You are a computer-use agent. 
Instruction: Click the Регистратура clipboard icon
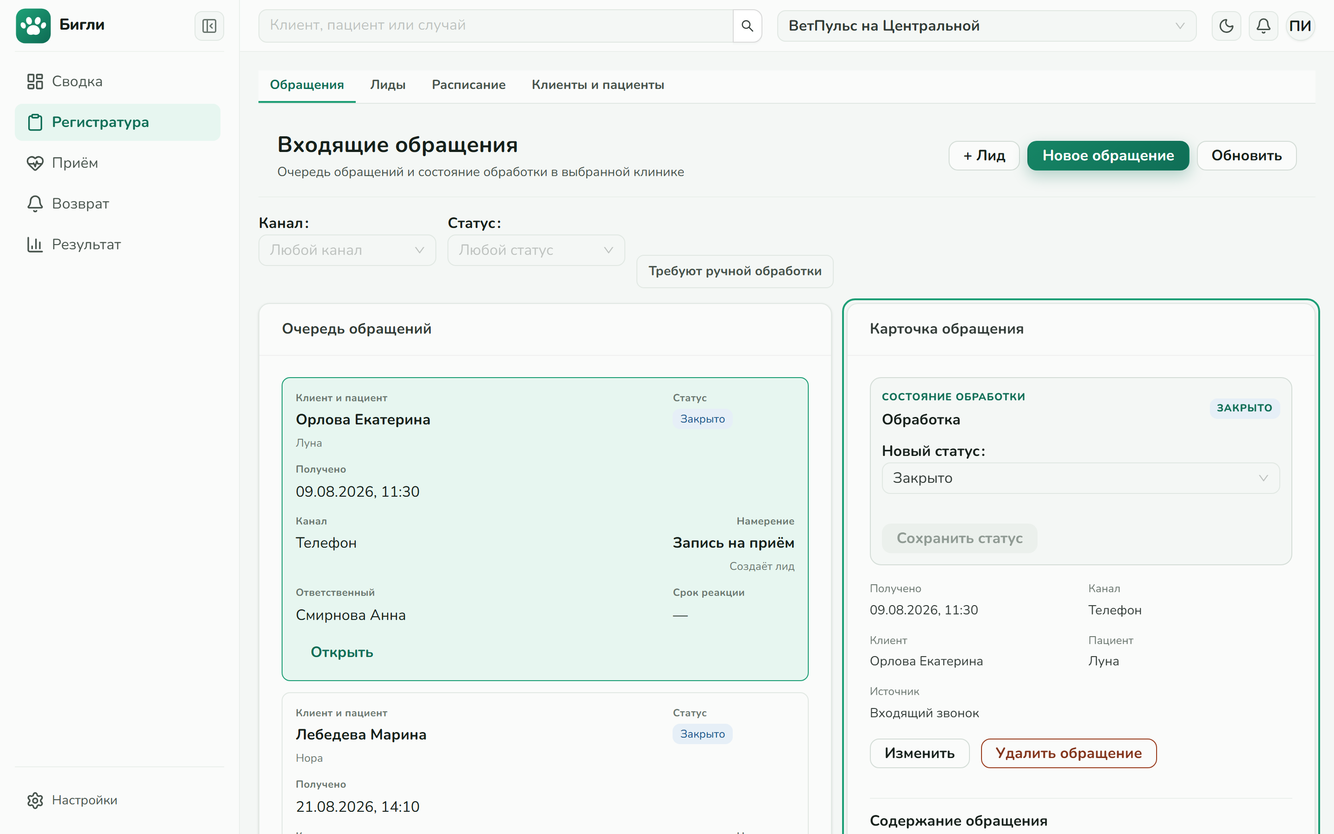35,122
